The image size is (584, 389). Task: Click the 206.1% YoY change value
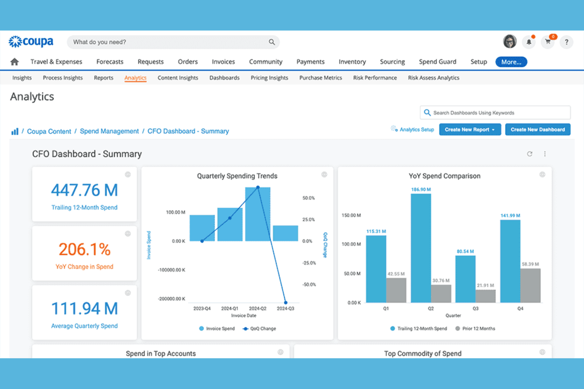click(x=84, y=249)
